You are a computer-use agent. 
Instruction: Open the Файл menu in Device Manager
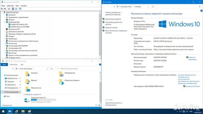3,6
